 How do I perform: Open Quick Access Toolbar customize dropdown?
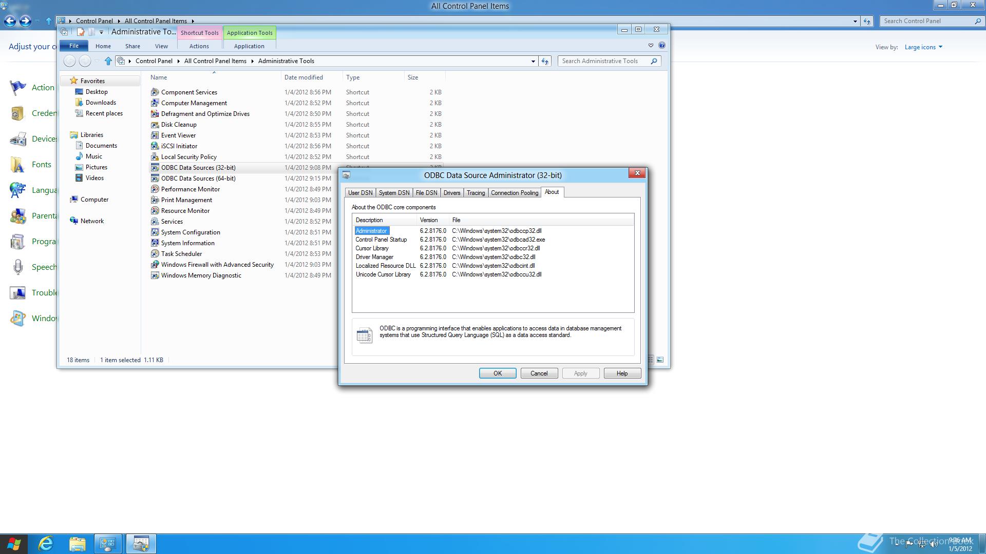tap(101, 32)
